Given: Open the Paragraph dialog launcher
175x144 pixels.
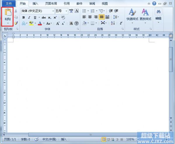Looking at the screenshot, I should click(x=123, y=29).
